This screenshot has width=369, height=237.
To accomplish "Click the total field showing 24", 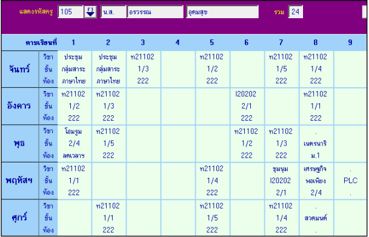I will (296, 12).
